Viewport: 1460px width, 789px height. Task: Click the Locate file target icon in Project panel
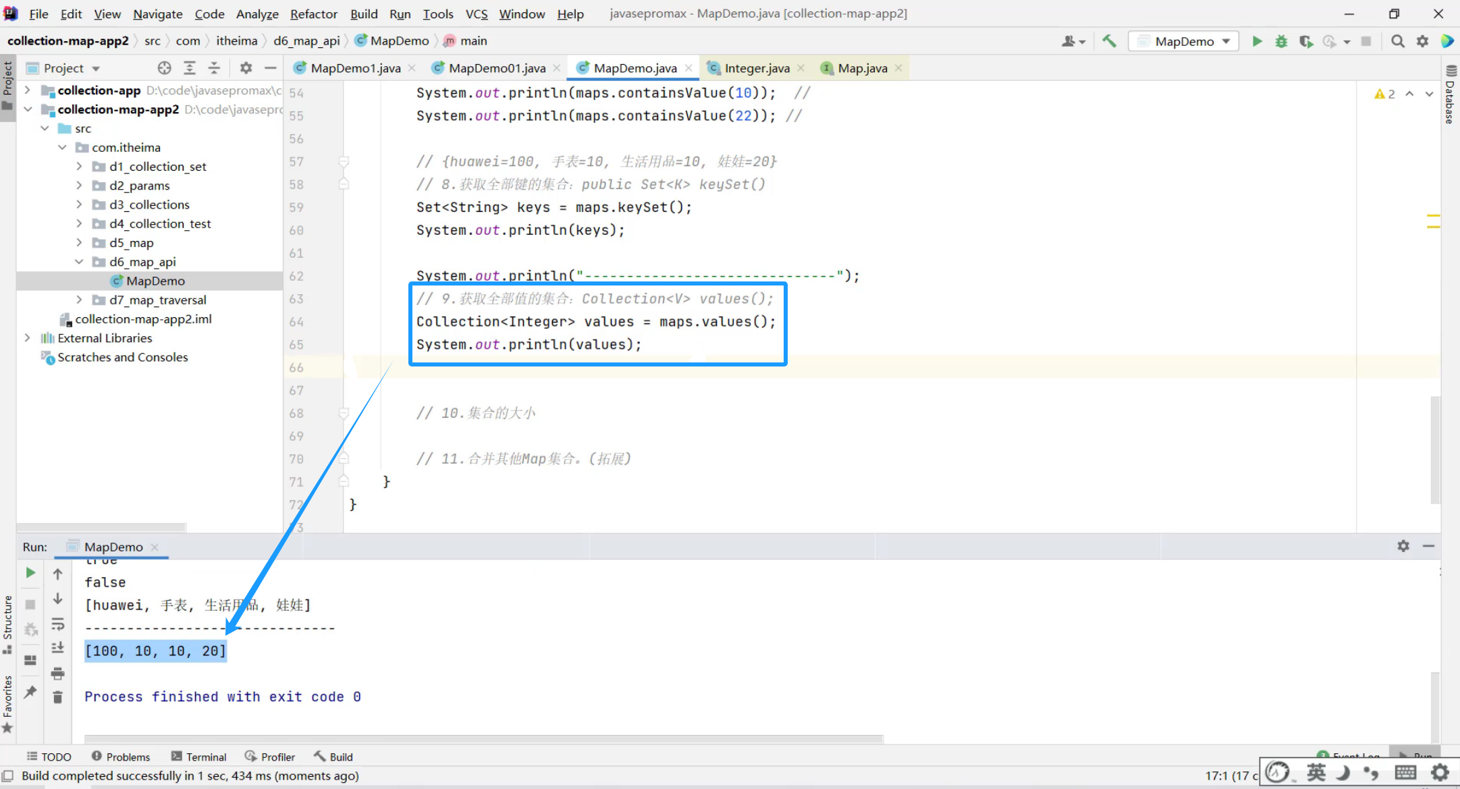click(x=164, y=67)
